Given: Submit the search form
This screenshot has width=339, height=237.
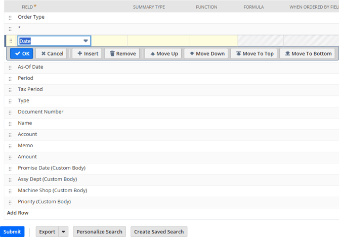Looking at the screenshot, I should (x=12, y=232).
